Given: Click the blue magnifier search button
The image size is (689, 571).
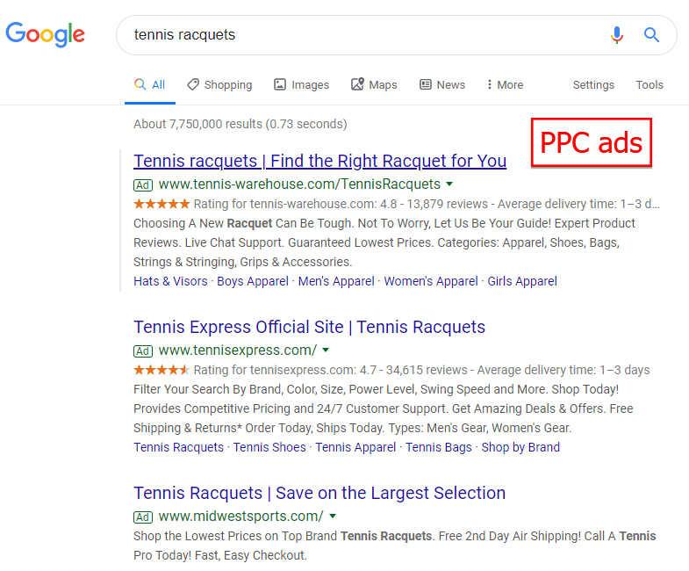Looking at the screenshot, I should click(651, 35).
